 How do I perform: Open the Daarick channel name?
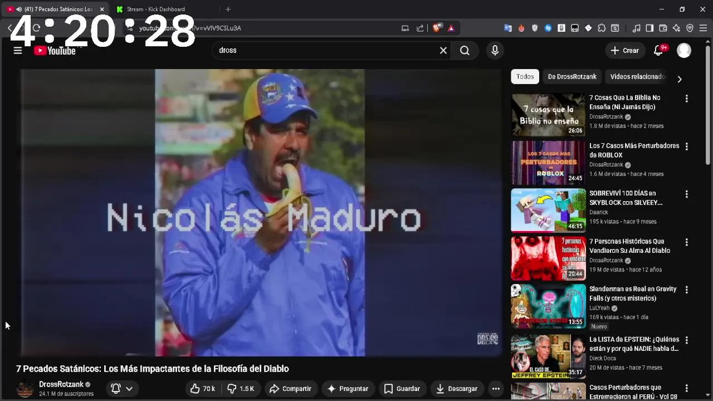(599, 212)
